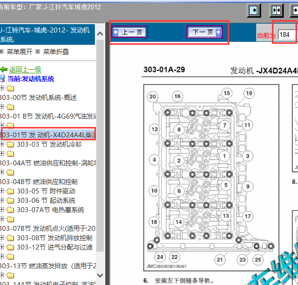The width and height of the screenshot is (298, 285).
Task: Click 菜单折叠 to collapse the menu
Action: (x=56, y=52)
